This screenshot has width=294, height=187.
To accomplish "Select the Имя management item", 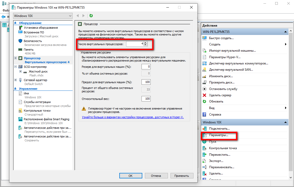I will coord(26,93).
